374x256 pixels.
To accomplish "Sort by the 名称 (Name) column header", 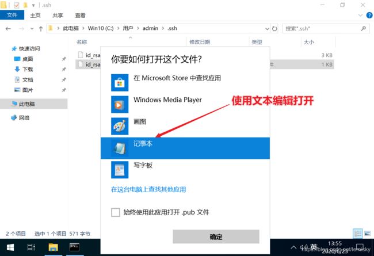I will tap(82, 42).
